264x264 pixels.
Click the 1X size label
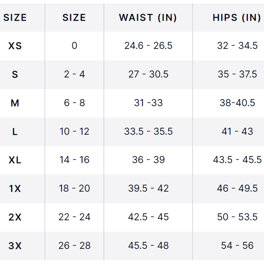[x=15, y=189]
